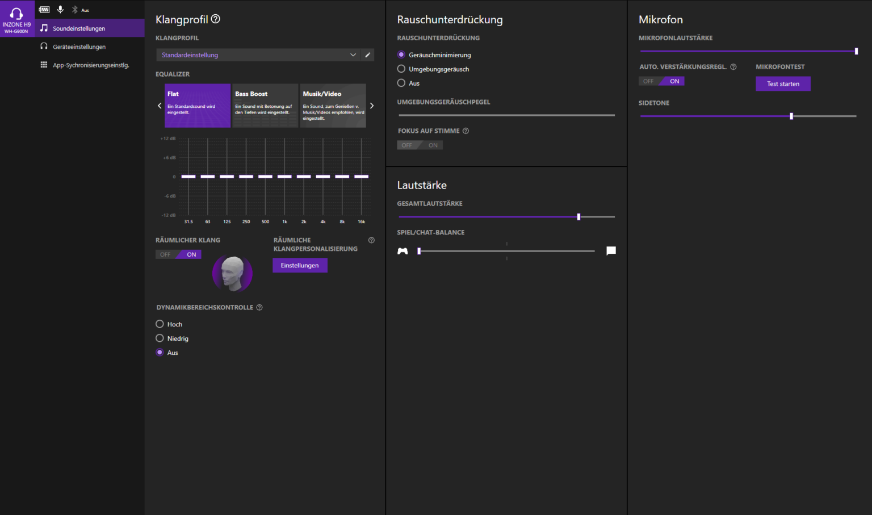Click the INZONE H9 headset device icon
The image size is (872, 515).
(x=16, y=19)
